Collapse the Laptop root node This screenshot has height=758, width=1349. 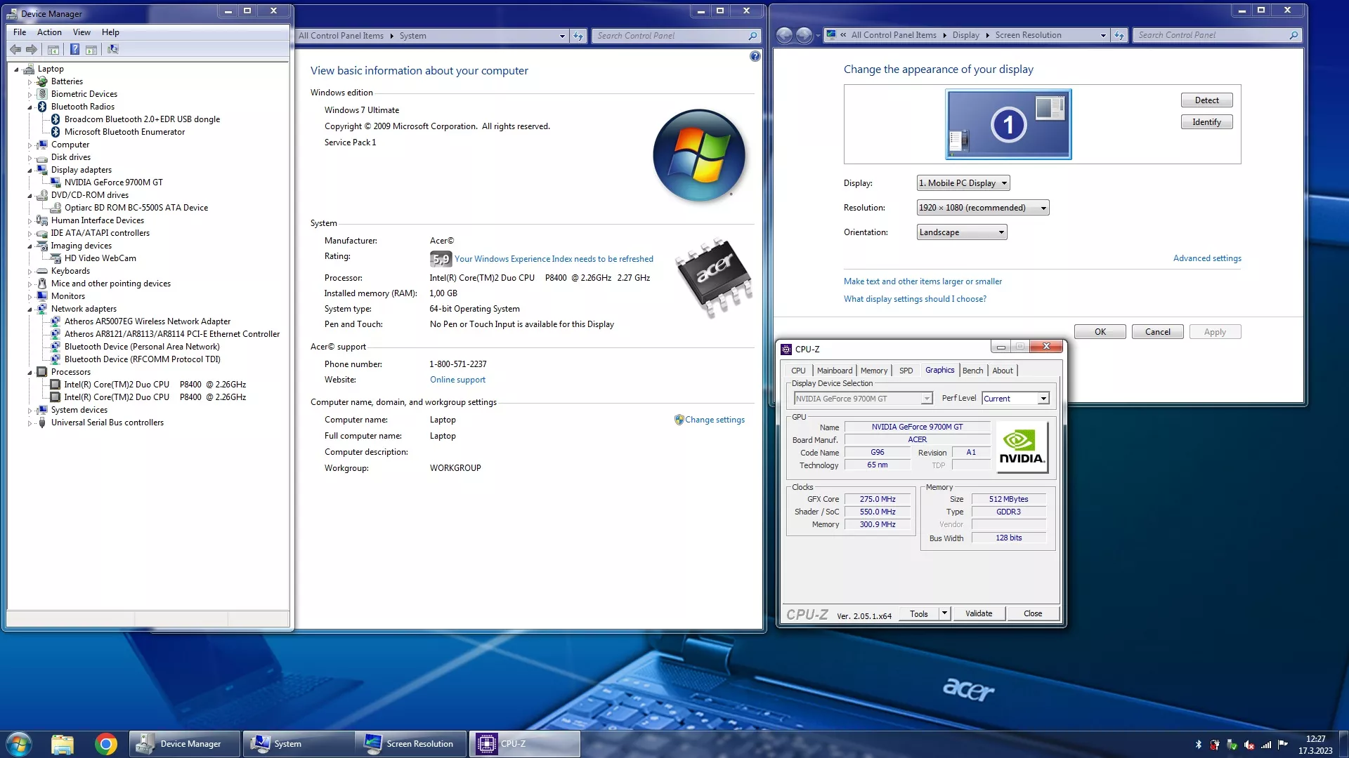(16, 69)
